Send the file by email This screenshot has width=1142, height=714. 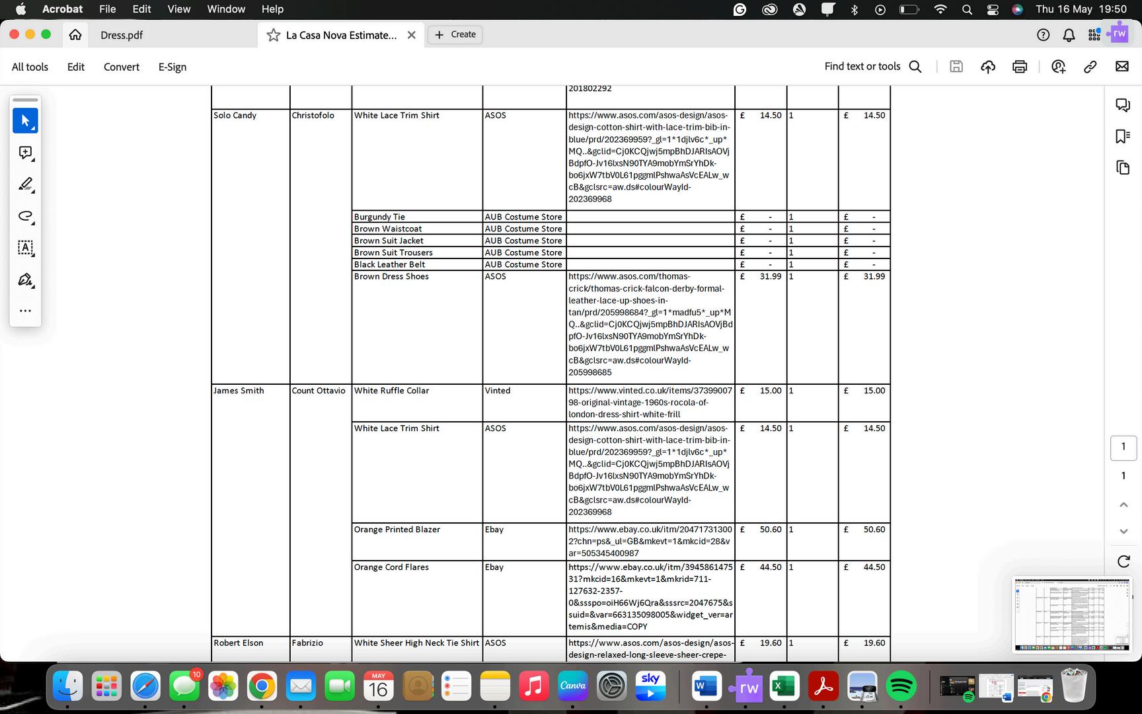click(1122, 67)
